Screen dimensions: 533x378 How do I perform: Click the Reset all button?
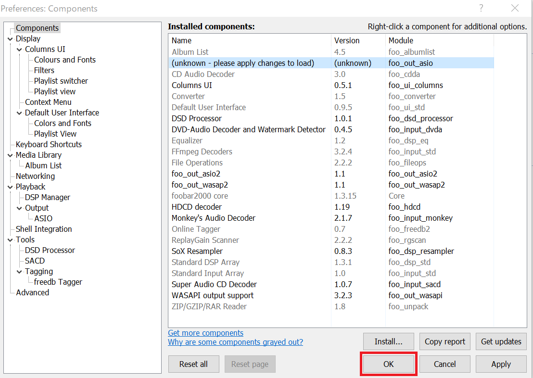(193, 364)
